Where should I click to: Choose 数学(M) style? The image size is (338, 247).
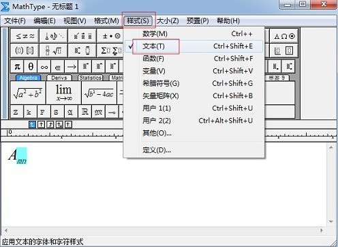tap(194, 34)
